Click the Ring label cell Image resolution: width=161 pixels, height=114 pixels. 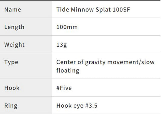click(26, 105)
